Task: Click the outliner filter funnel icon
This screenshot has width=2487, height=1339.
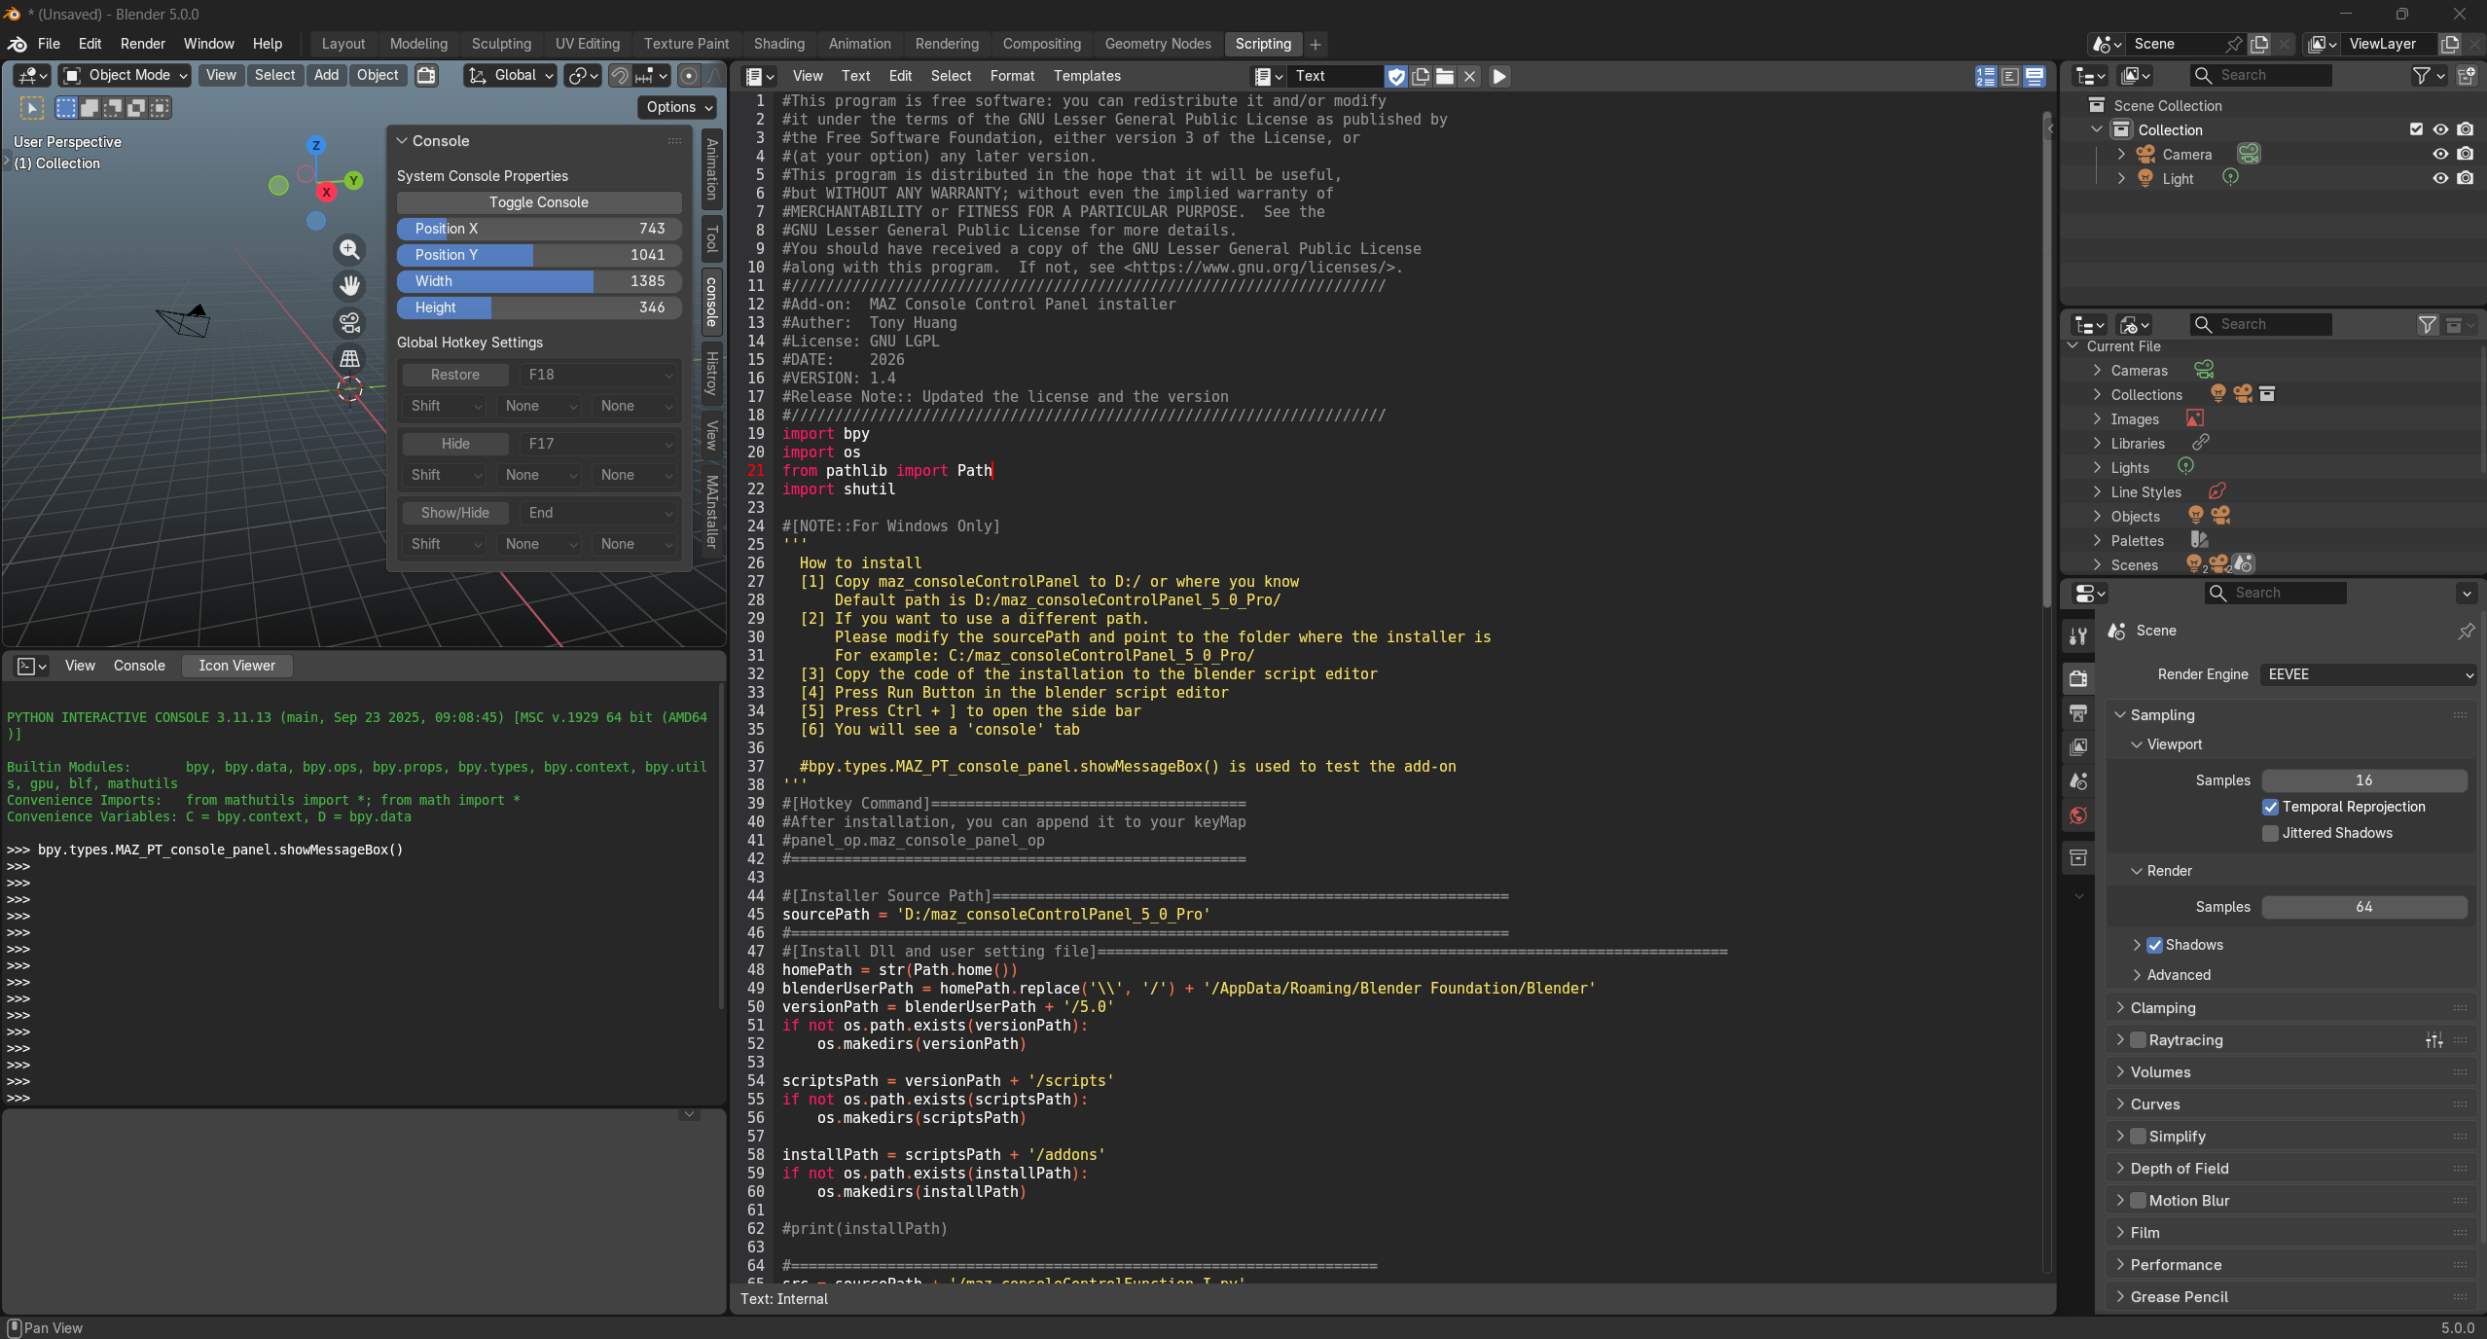Action: click(2421, 75)
